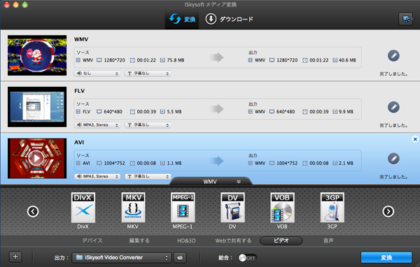Collapse the WMV format panel handle
This screenshot has width=420, height=267.
click(211, 182)
